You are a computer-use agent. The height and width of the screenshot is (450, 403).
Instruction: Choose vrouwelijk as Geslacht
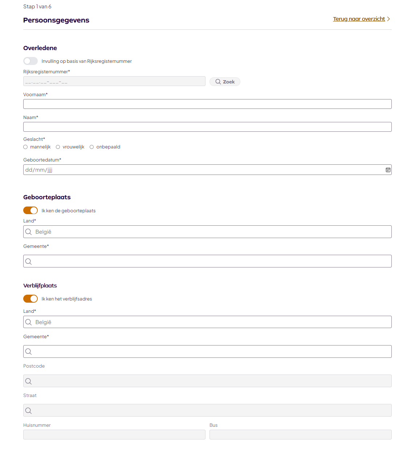(58, 147)
